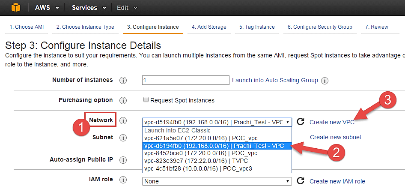Enable Request Spot instances checkbox
Viewport: 405px width, 186px height.
tap(146, 100)
